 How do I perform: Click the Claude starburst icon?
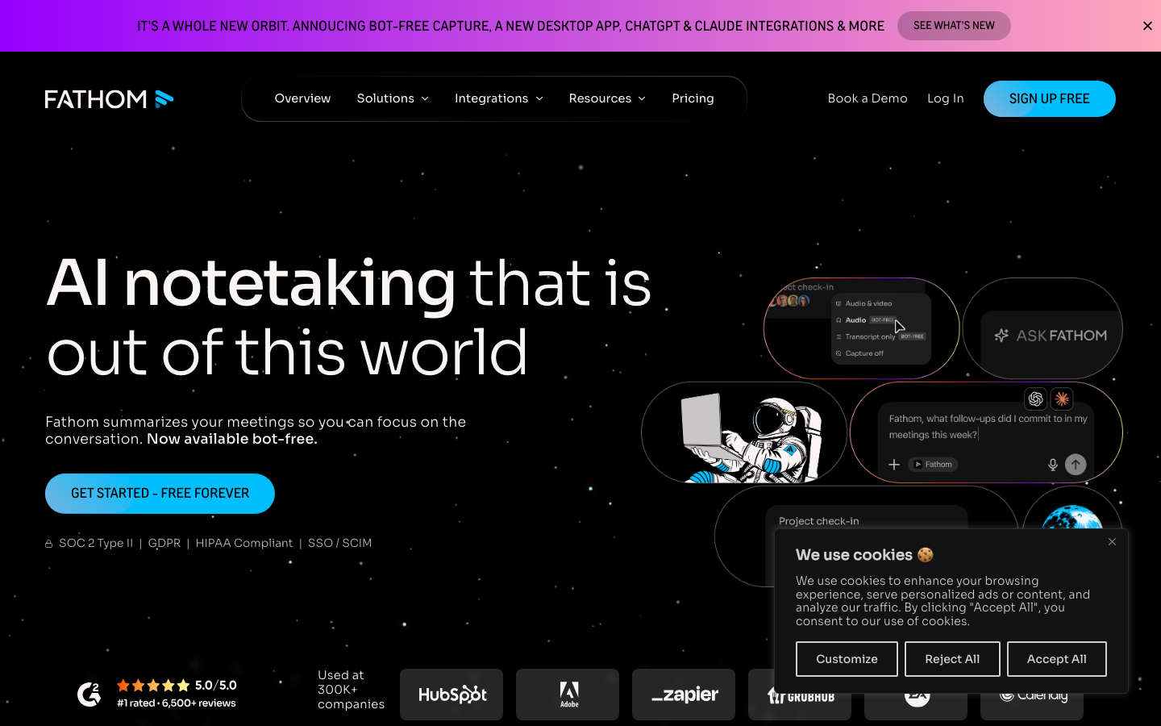pyautogui.click(x=1062, y=398)
